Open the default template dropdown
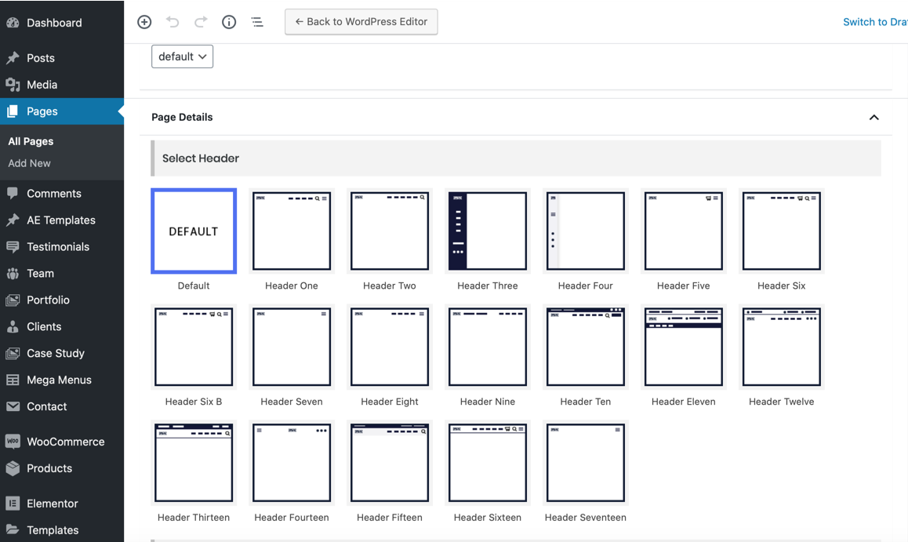 [182, 56]
